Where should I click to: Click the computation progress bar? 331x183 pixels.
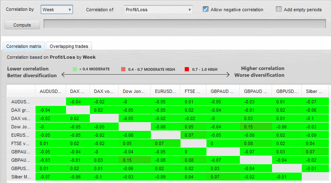click(x=185, y=24)
